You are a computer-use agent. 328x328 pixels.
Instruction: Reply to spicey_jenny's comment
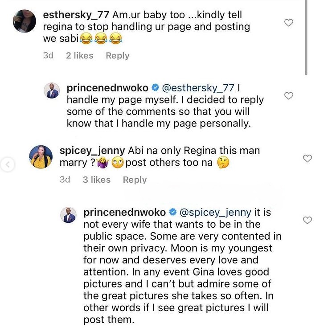135,180
